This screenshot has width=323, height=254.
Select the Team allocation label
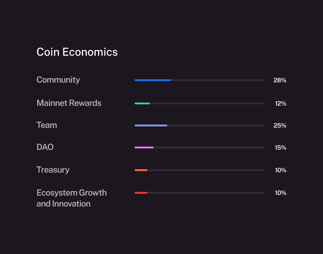tap(47, 125)
